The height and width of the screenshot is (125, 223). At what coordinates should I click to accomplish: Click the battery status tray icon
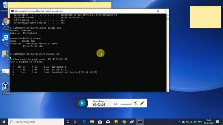(x=187, y=122)
